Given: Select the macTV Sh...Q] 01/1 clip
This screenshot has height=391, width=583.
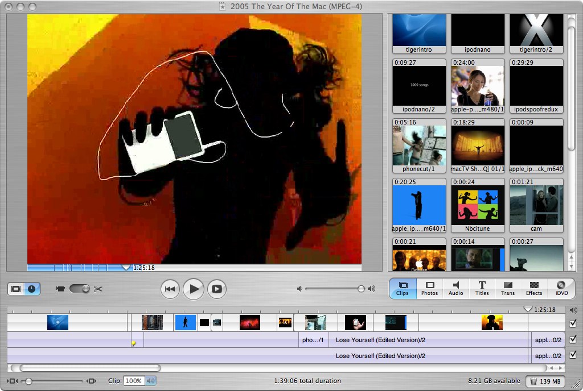Looking at the screenshot, I should point(478,146).
